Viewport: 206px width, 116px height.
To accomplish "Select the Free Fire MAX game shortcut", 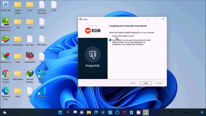I will click(30, 58).
